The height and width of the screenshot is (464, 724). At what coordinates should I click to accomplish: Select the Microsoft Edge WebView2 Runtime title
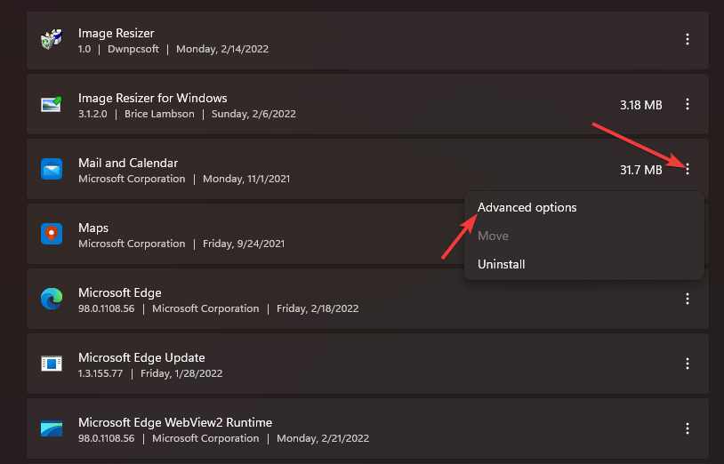[x=175, y=422]
